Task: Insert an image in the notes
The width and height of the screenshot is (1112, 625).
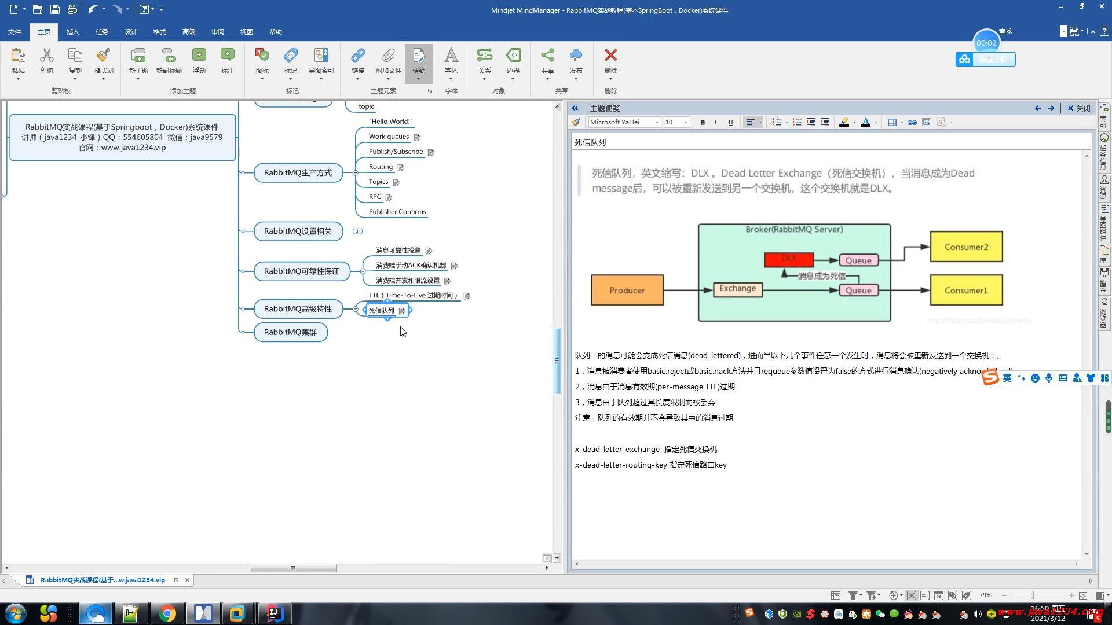Action: (927, 123)
